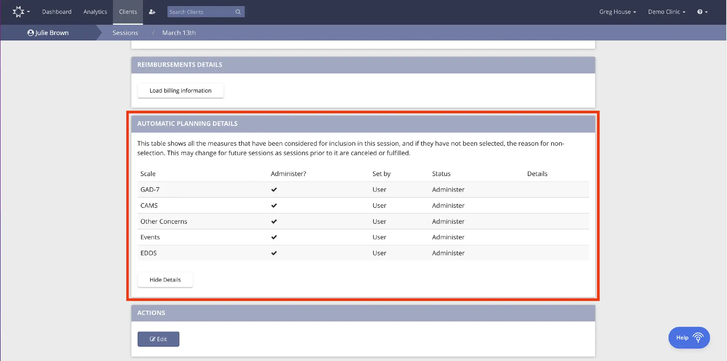Navigate to Sessions in the breadcrumb
Viewport: 727px width, 361px height.
(x=125, y=33)
